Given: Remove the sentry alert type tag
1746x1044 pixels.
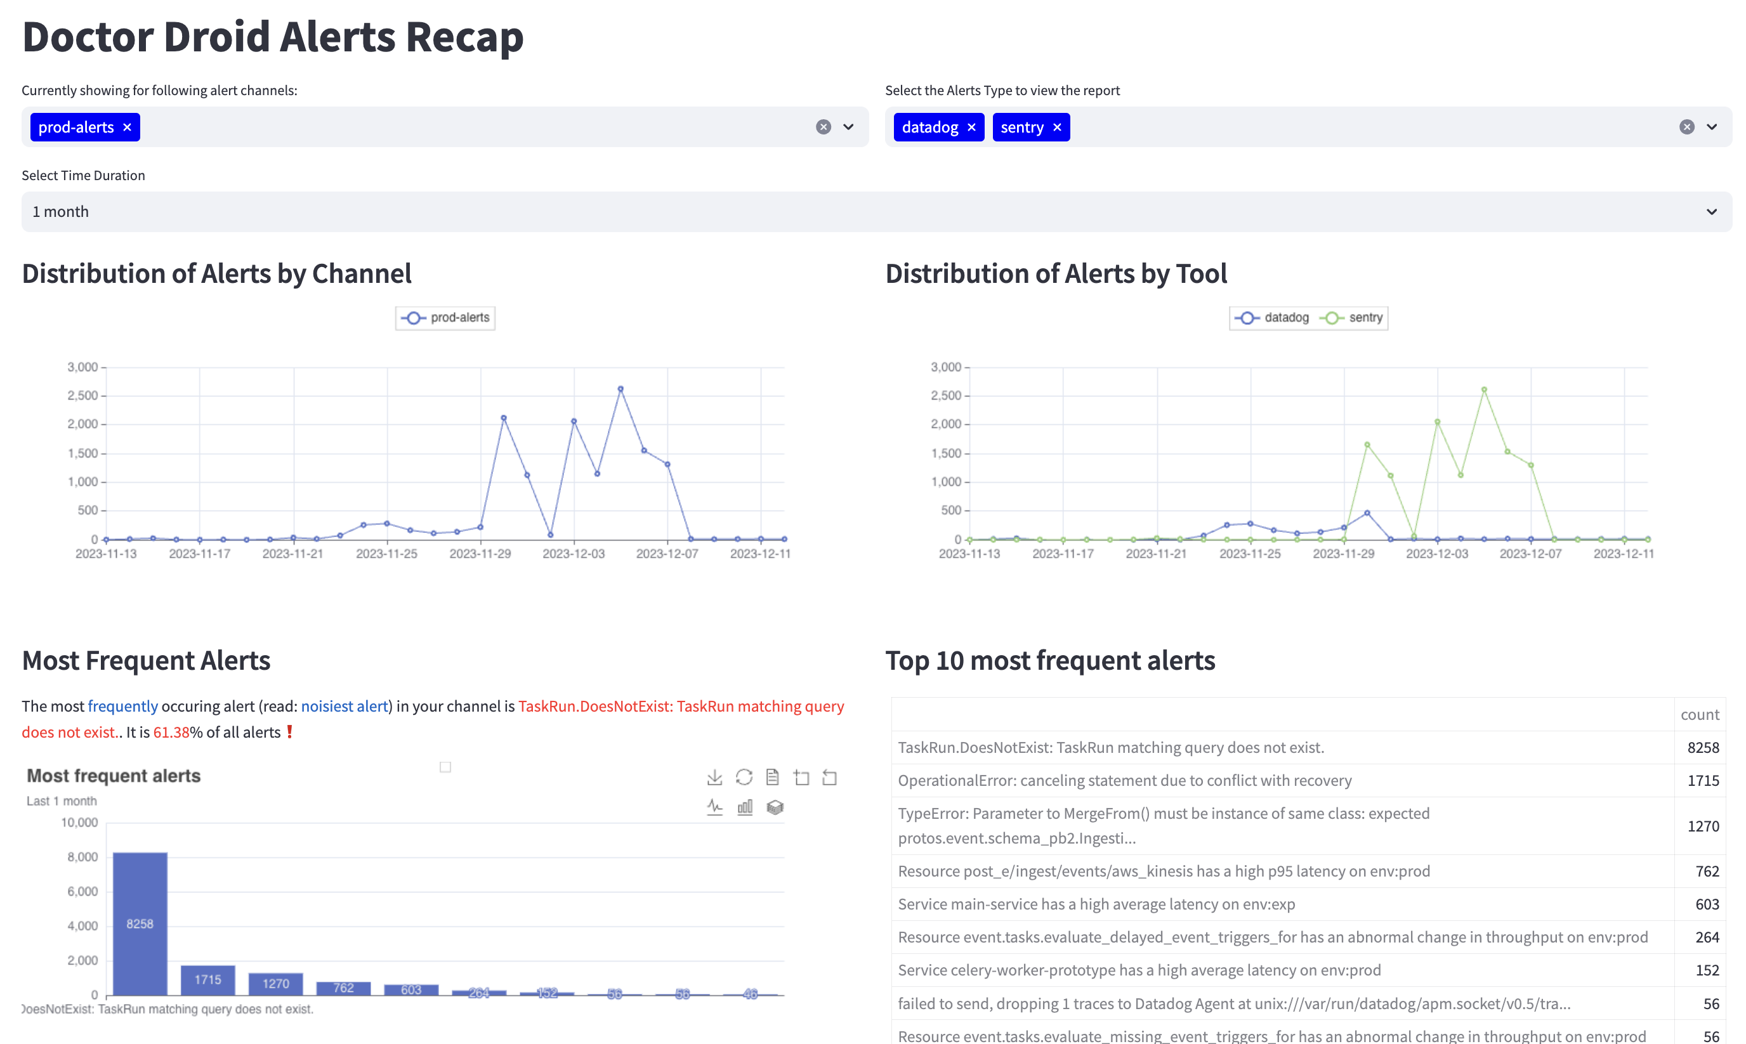Looking at the screenshot, I should pos(1057,127).
